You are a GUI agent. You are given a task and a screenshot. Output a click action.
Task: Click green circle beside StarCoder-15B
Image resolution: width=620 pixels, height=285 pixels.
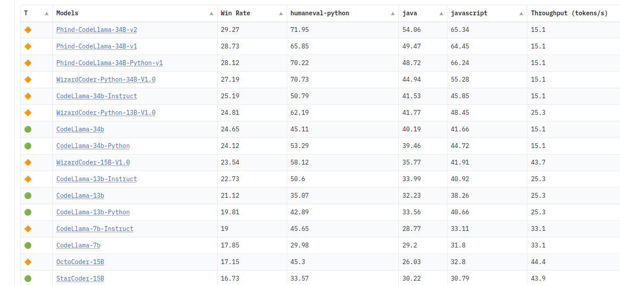pos(28,278)
